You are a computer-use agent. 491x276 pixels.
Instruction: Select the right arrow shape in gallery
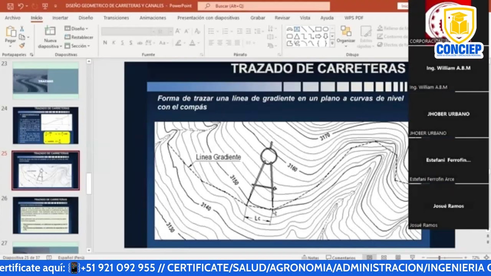pos(318,36)
